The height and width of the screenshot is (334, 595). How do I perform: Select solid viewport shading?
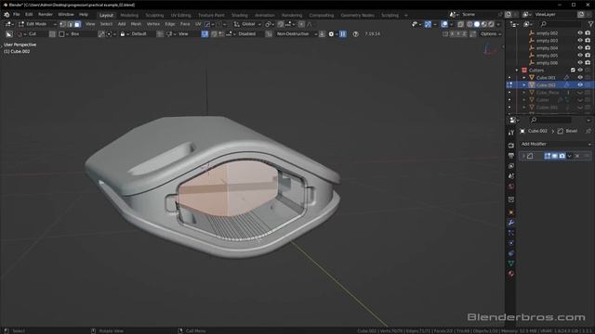[x=477, y=24]
